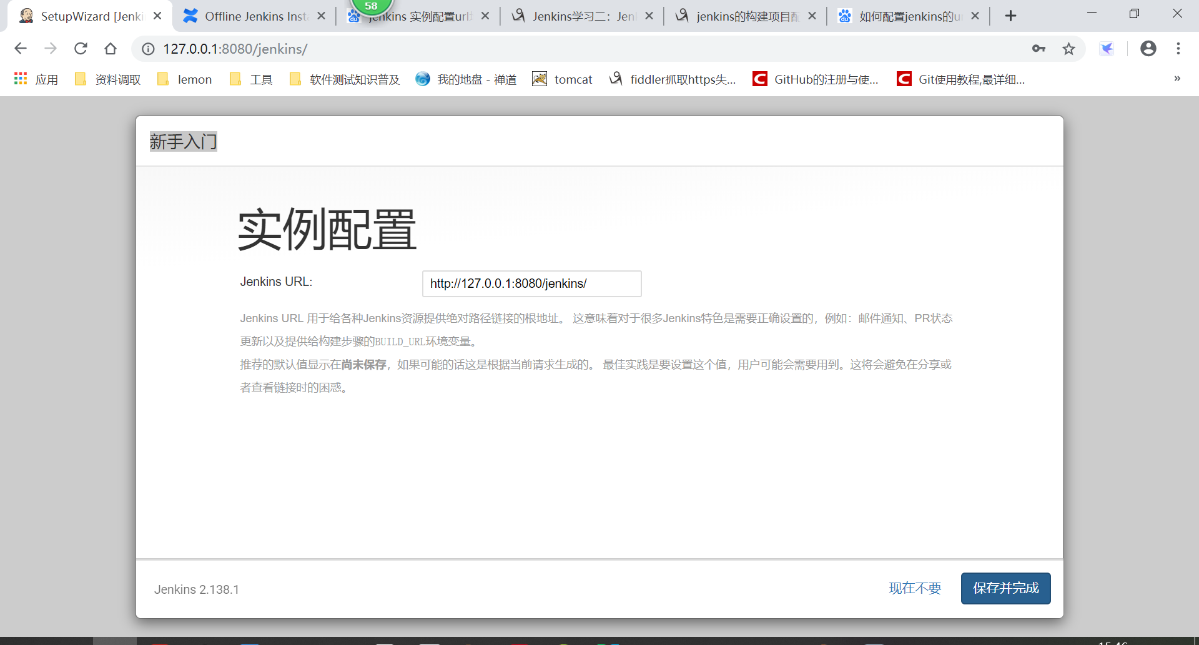This screenshot has height=645, width=1199.
Task: Bookmark this page with the star icon
Action: (1069, 49)
